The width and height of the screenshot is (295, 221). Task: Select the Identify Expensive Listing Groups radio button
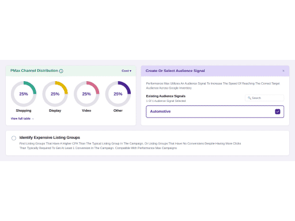(x=14, y=138)
